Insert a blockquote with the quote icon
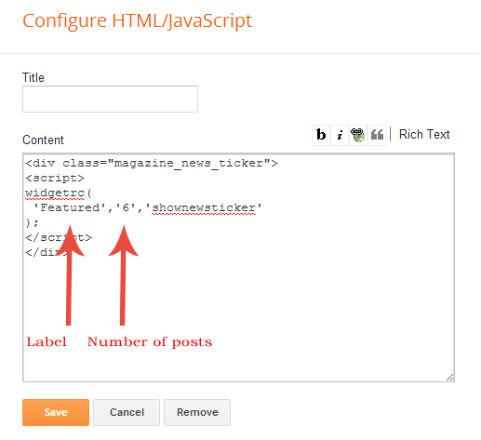Screen dimensions: 481x440 coord(377,135)
